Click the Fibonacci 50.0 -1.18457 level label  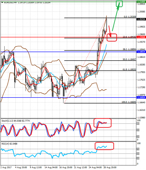click(x=129, y=59)
